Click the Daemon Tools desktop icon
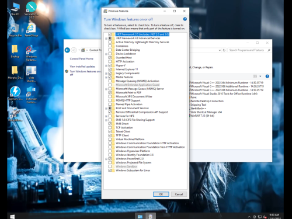 [15, 93]
